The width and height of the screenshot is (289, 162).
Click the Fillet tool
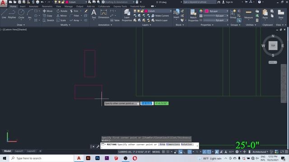[75, 16]
